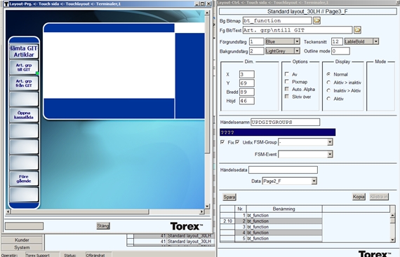Click the Händelsenamn UPDGITGROUPS input field
Screen dimensions: 400x257
click(285, 122)
